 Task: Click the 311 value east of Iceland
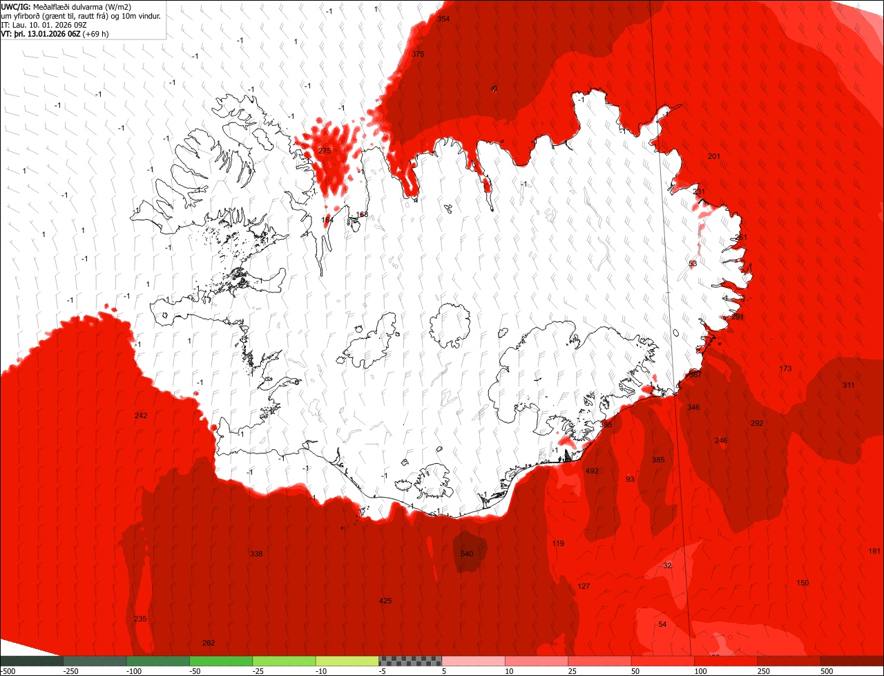[x=849, y=385]
